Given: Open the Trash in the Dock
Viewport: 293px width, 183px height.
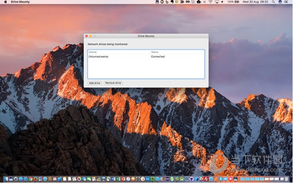Looking at the screenshot, I should (287, 179).
